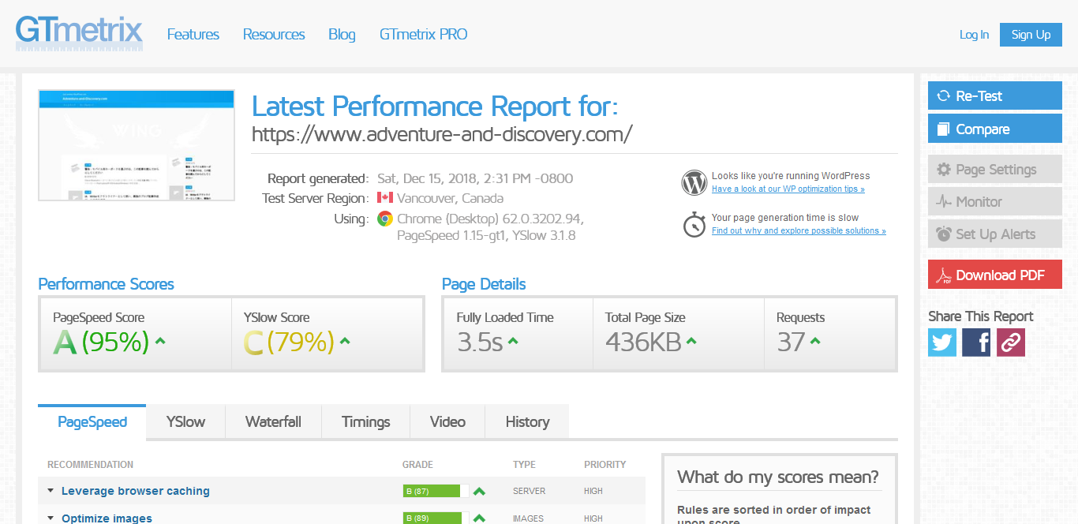Click the RECOMMENDATION column header
This screenshot has height=524, width=1078.
90,465
